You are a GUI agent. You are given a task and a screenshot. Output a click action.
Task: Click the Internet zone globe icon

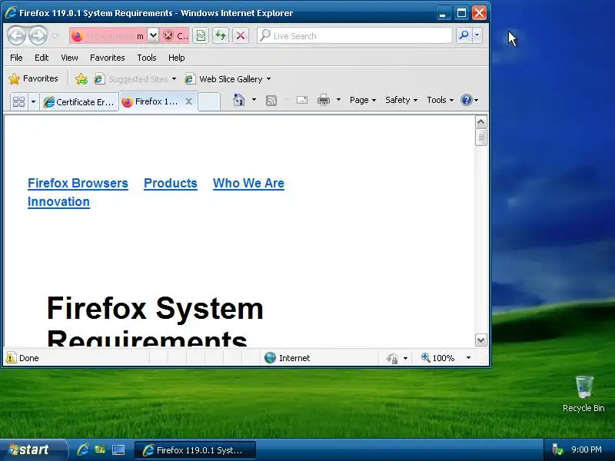[x=270, y=357]
